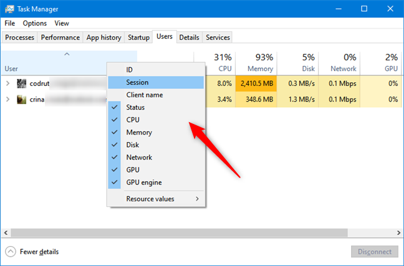
Task: Uncheck the Status column
Action: tap(156, 107)
